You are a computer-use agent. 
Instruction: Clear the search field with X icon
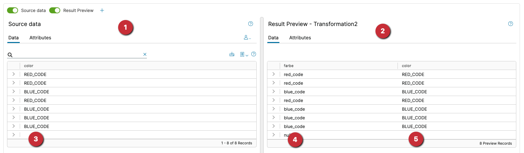coord(145,54)
